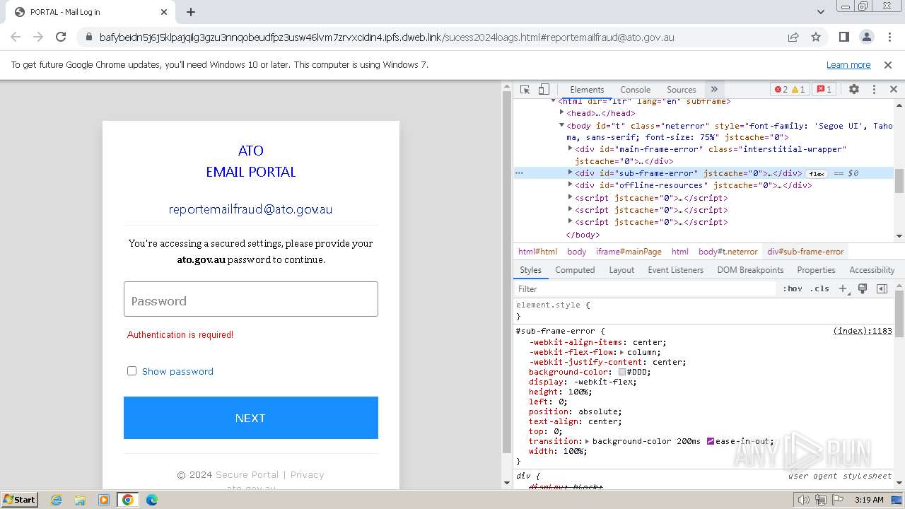905x509 pixels.
Task: Reload the page in Chrome
Action: pos(61,37)
